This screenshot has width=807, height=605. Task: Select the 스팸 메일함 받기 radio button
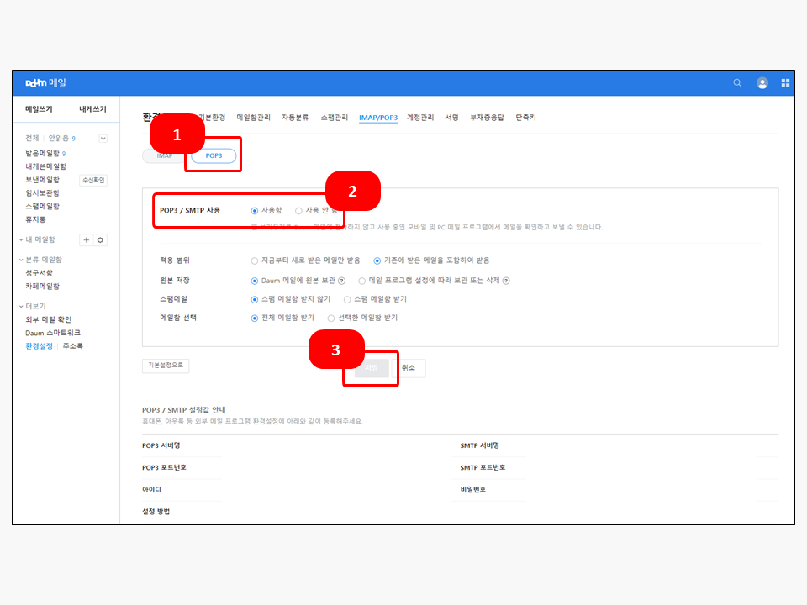click(347, 299)
